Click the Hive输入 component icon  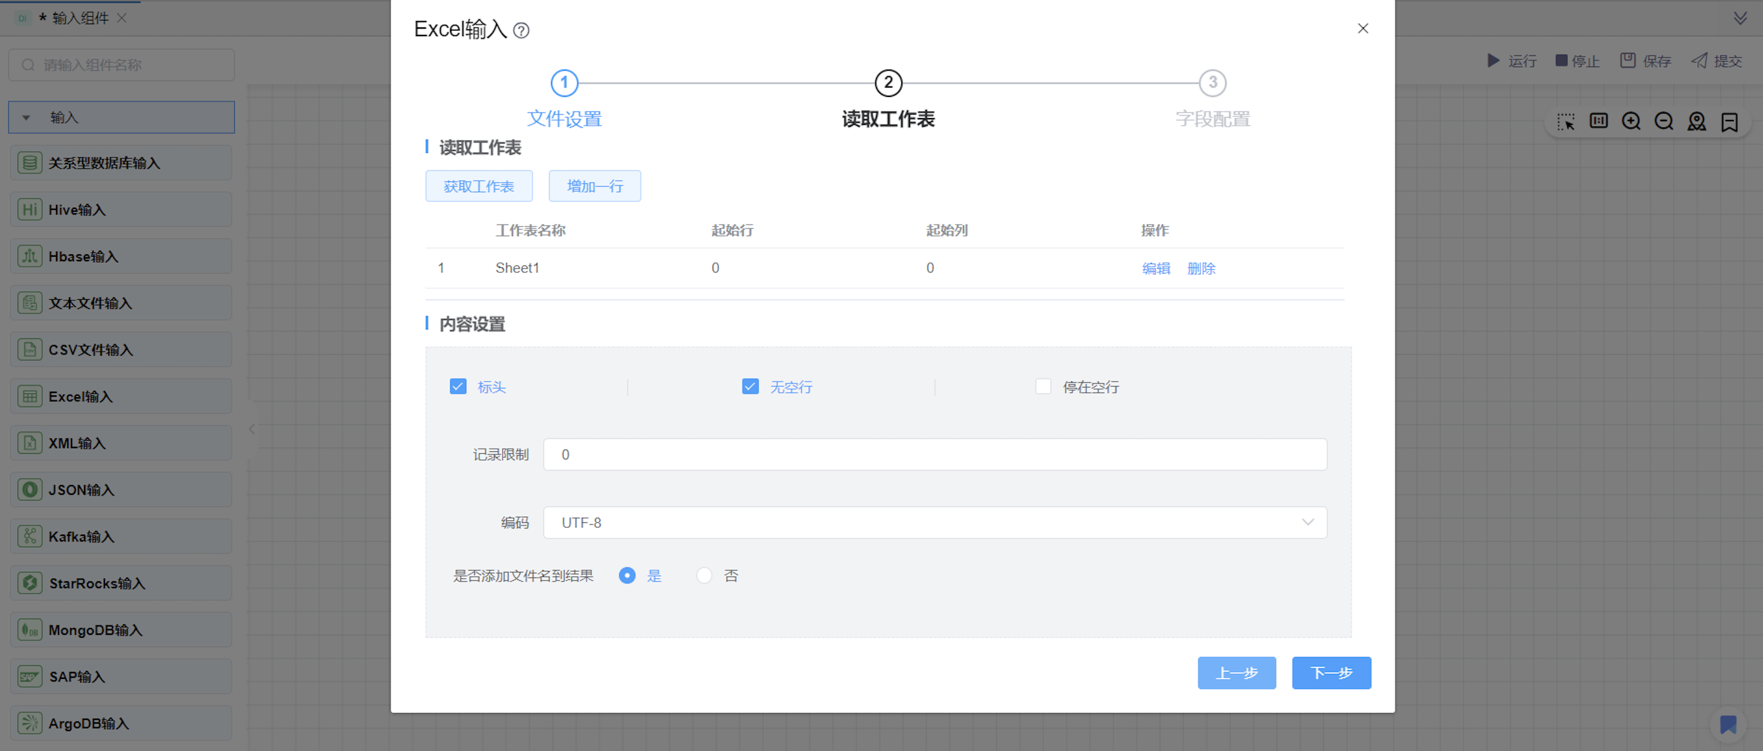tap(29, 210)
